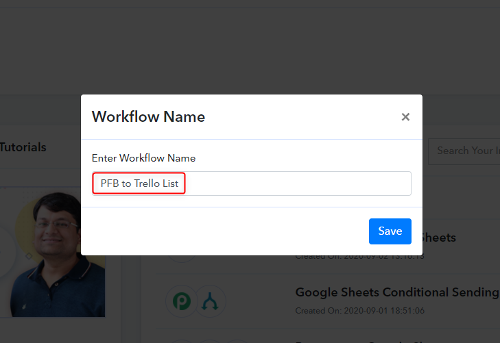Screen dimensions: 500x343
Task: Focus the Enter Workflow Name input field
Action: point(252,183)
